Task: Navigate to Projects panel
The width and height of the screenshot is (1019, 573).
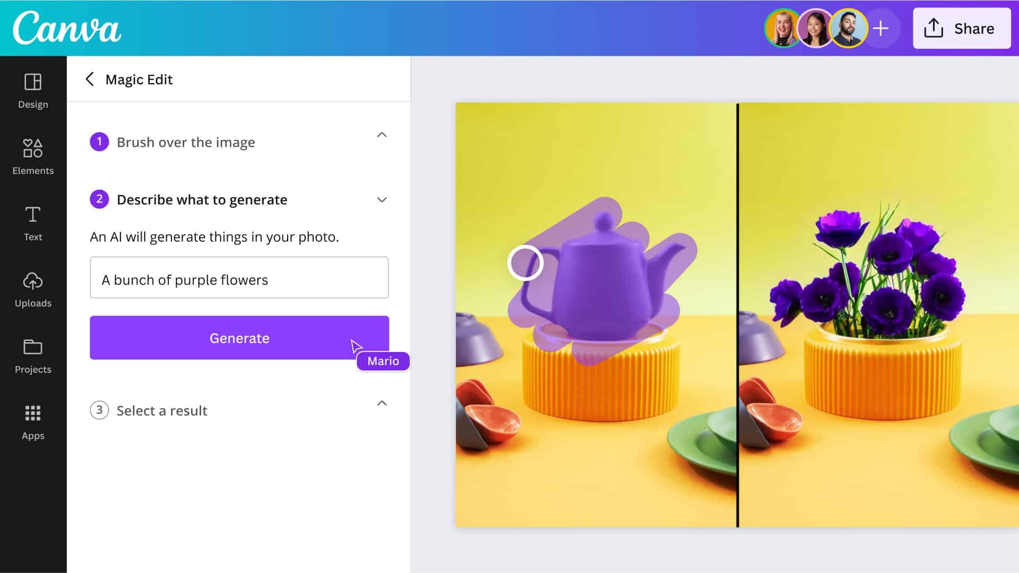Action: [x=33, y=356]
